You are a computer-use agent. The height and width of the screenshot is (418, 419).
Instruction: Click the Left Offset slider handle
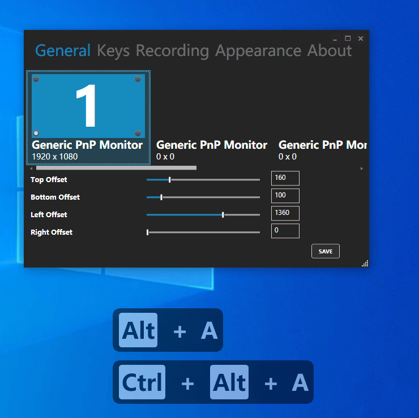(x=223, y=214)
